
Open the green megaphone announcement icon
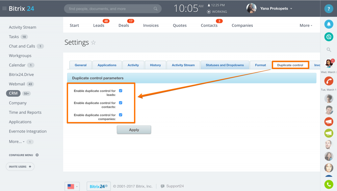329,133
